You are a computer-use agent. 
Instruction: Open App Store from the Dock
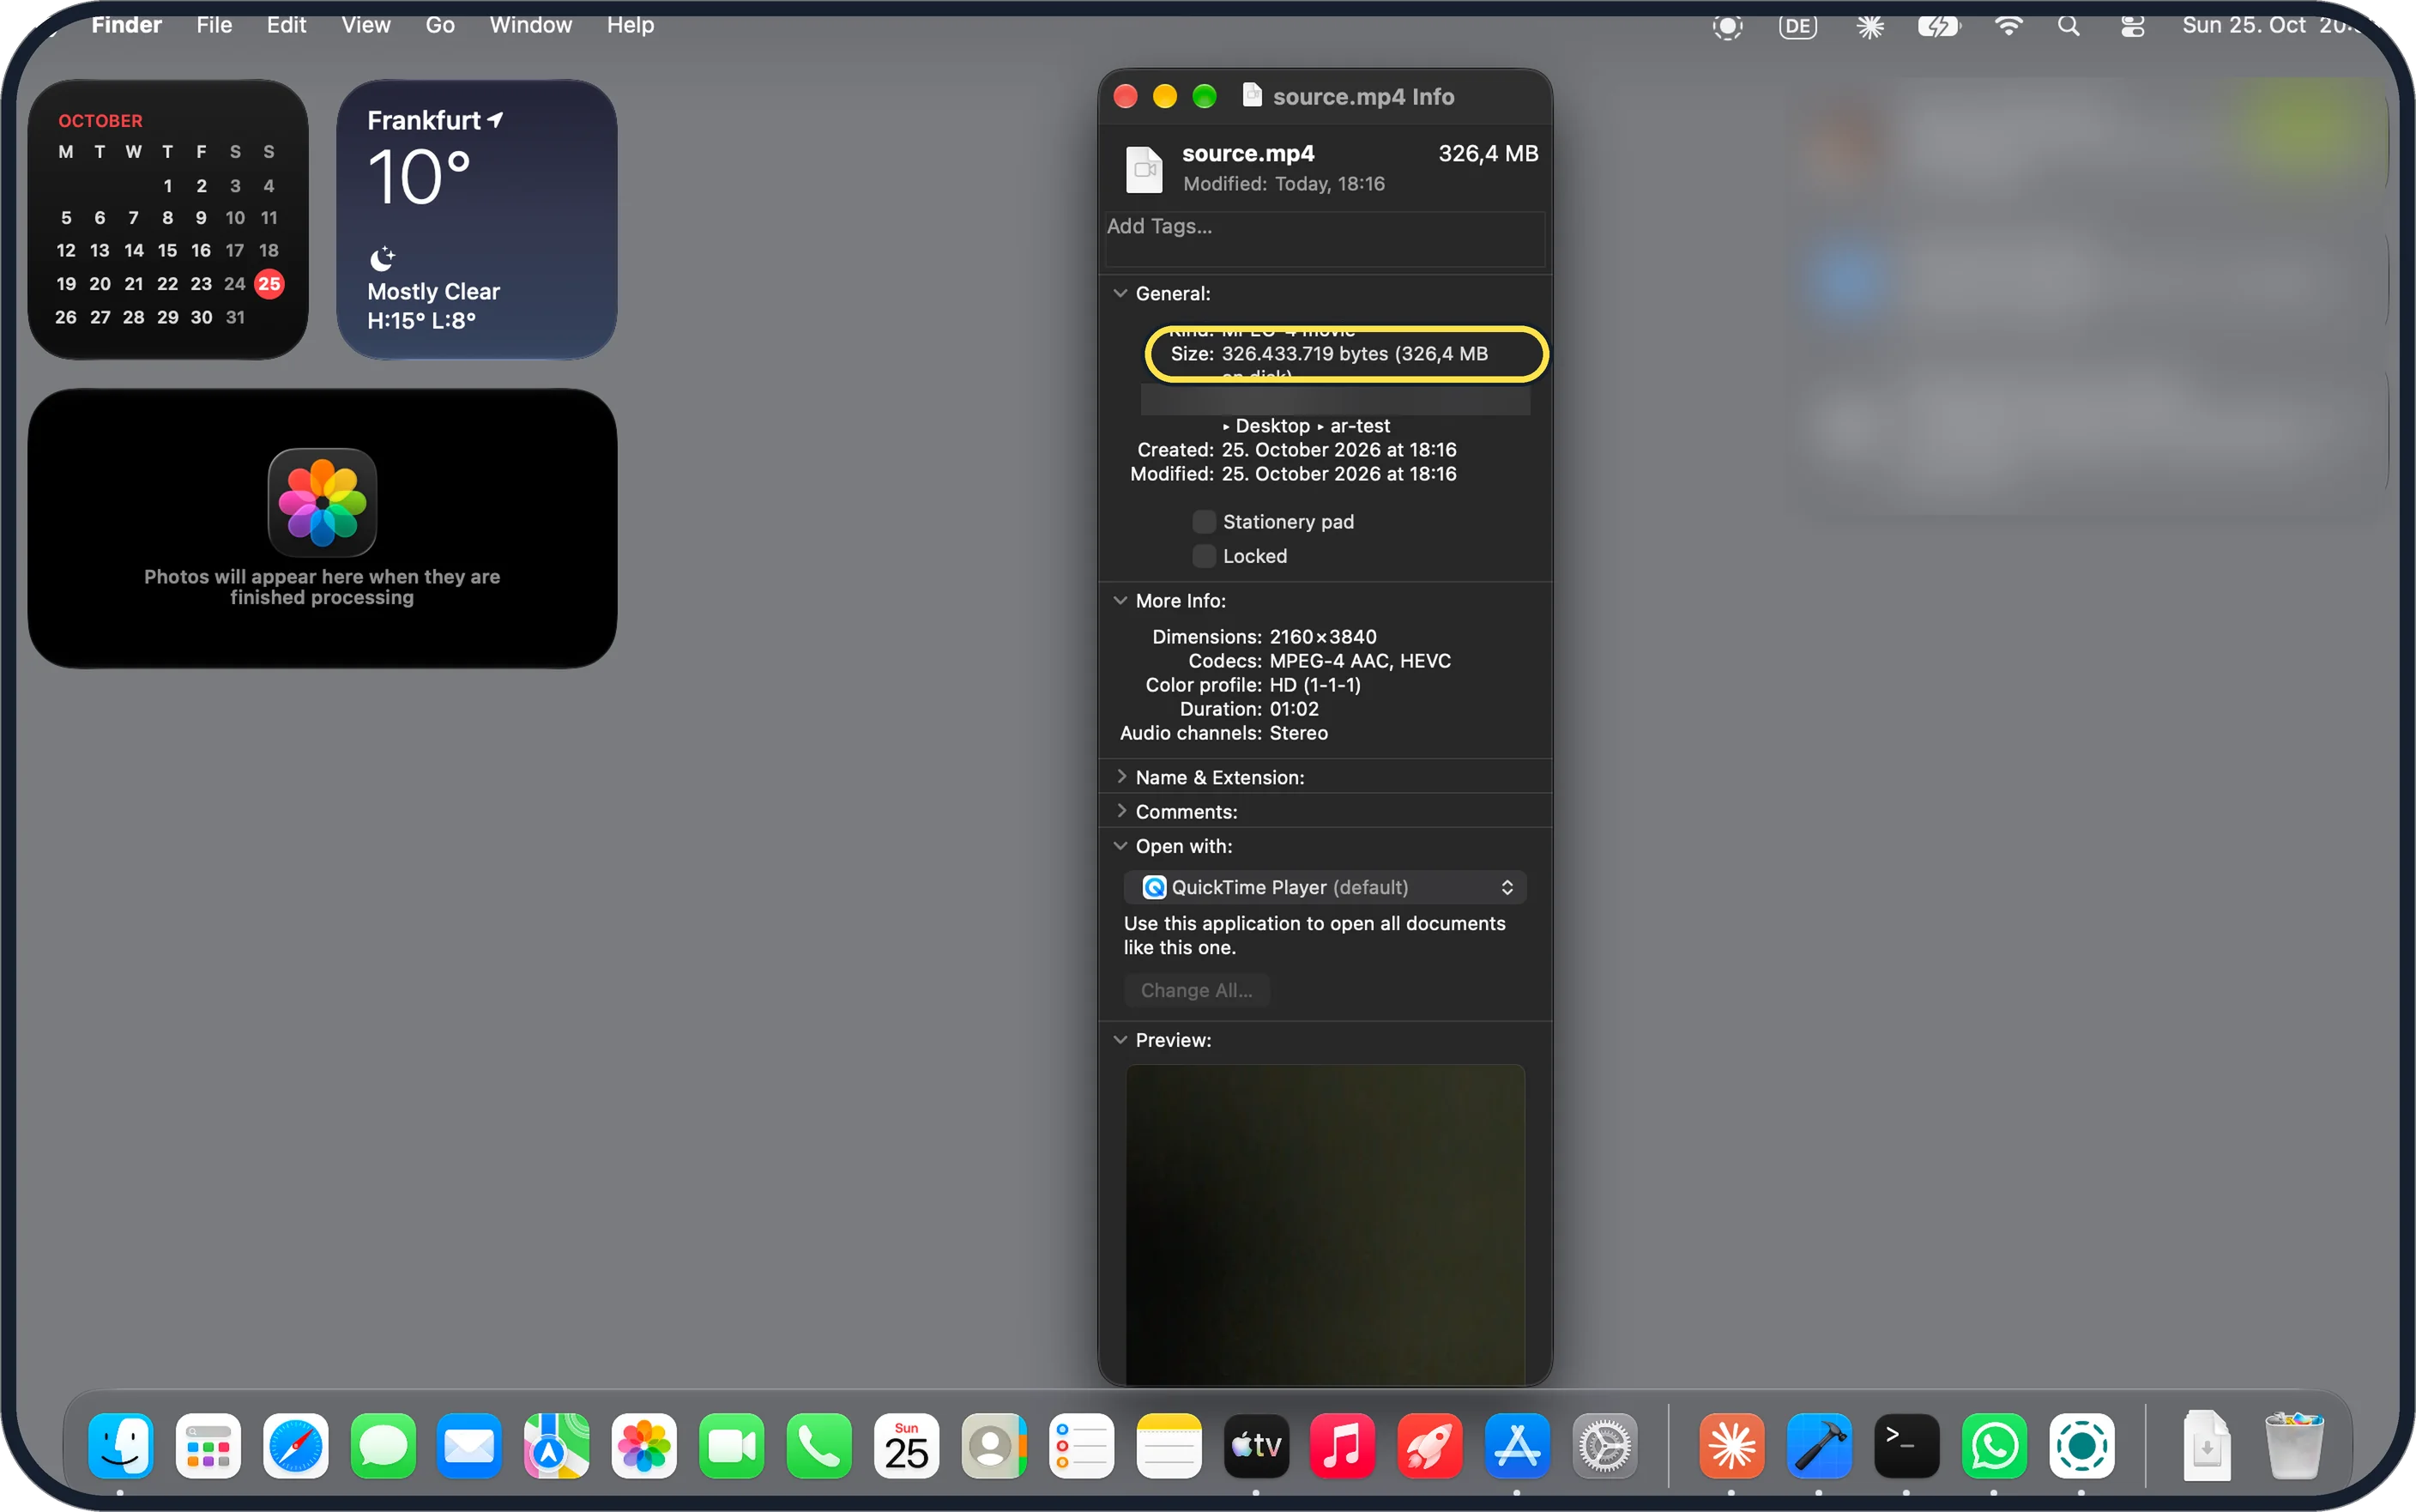(1518, 1446)
